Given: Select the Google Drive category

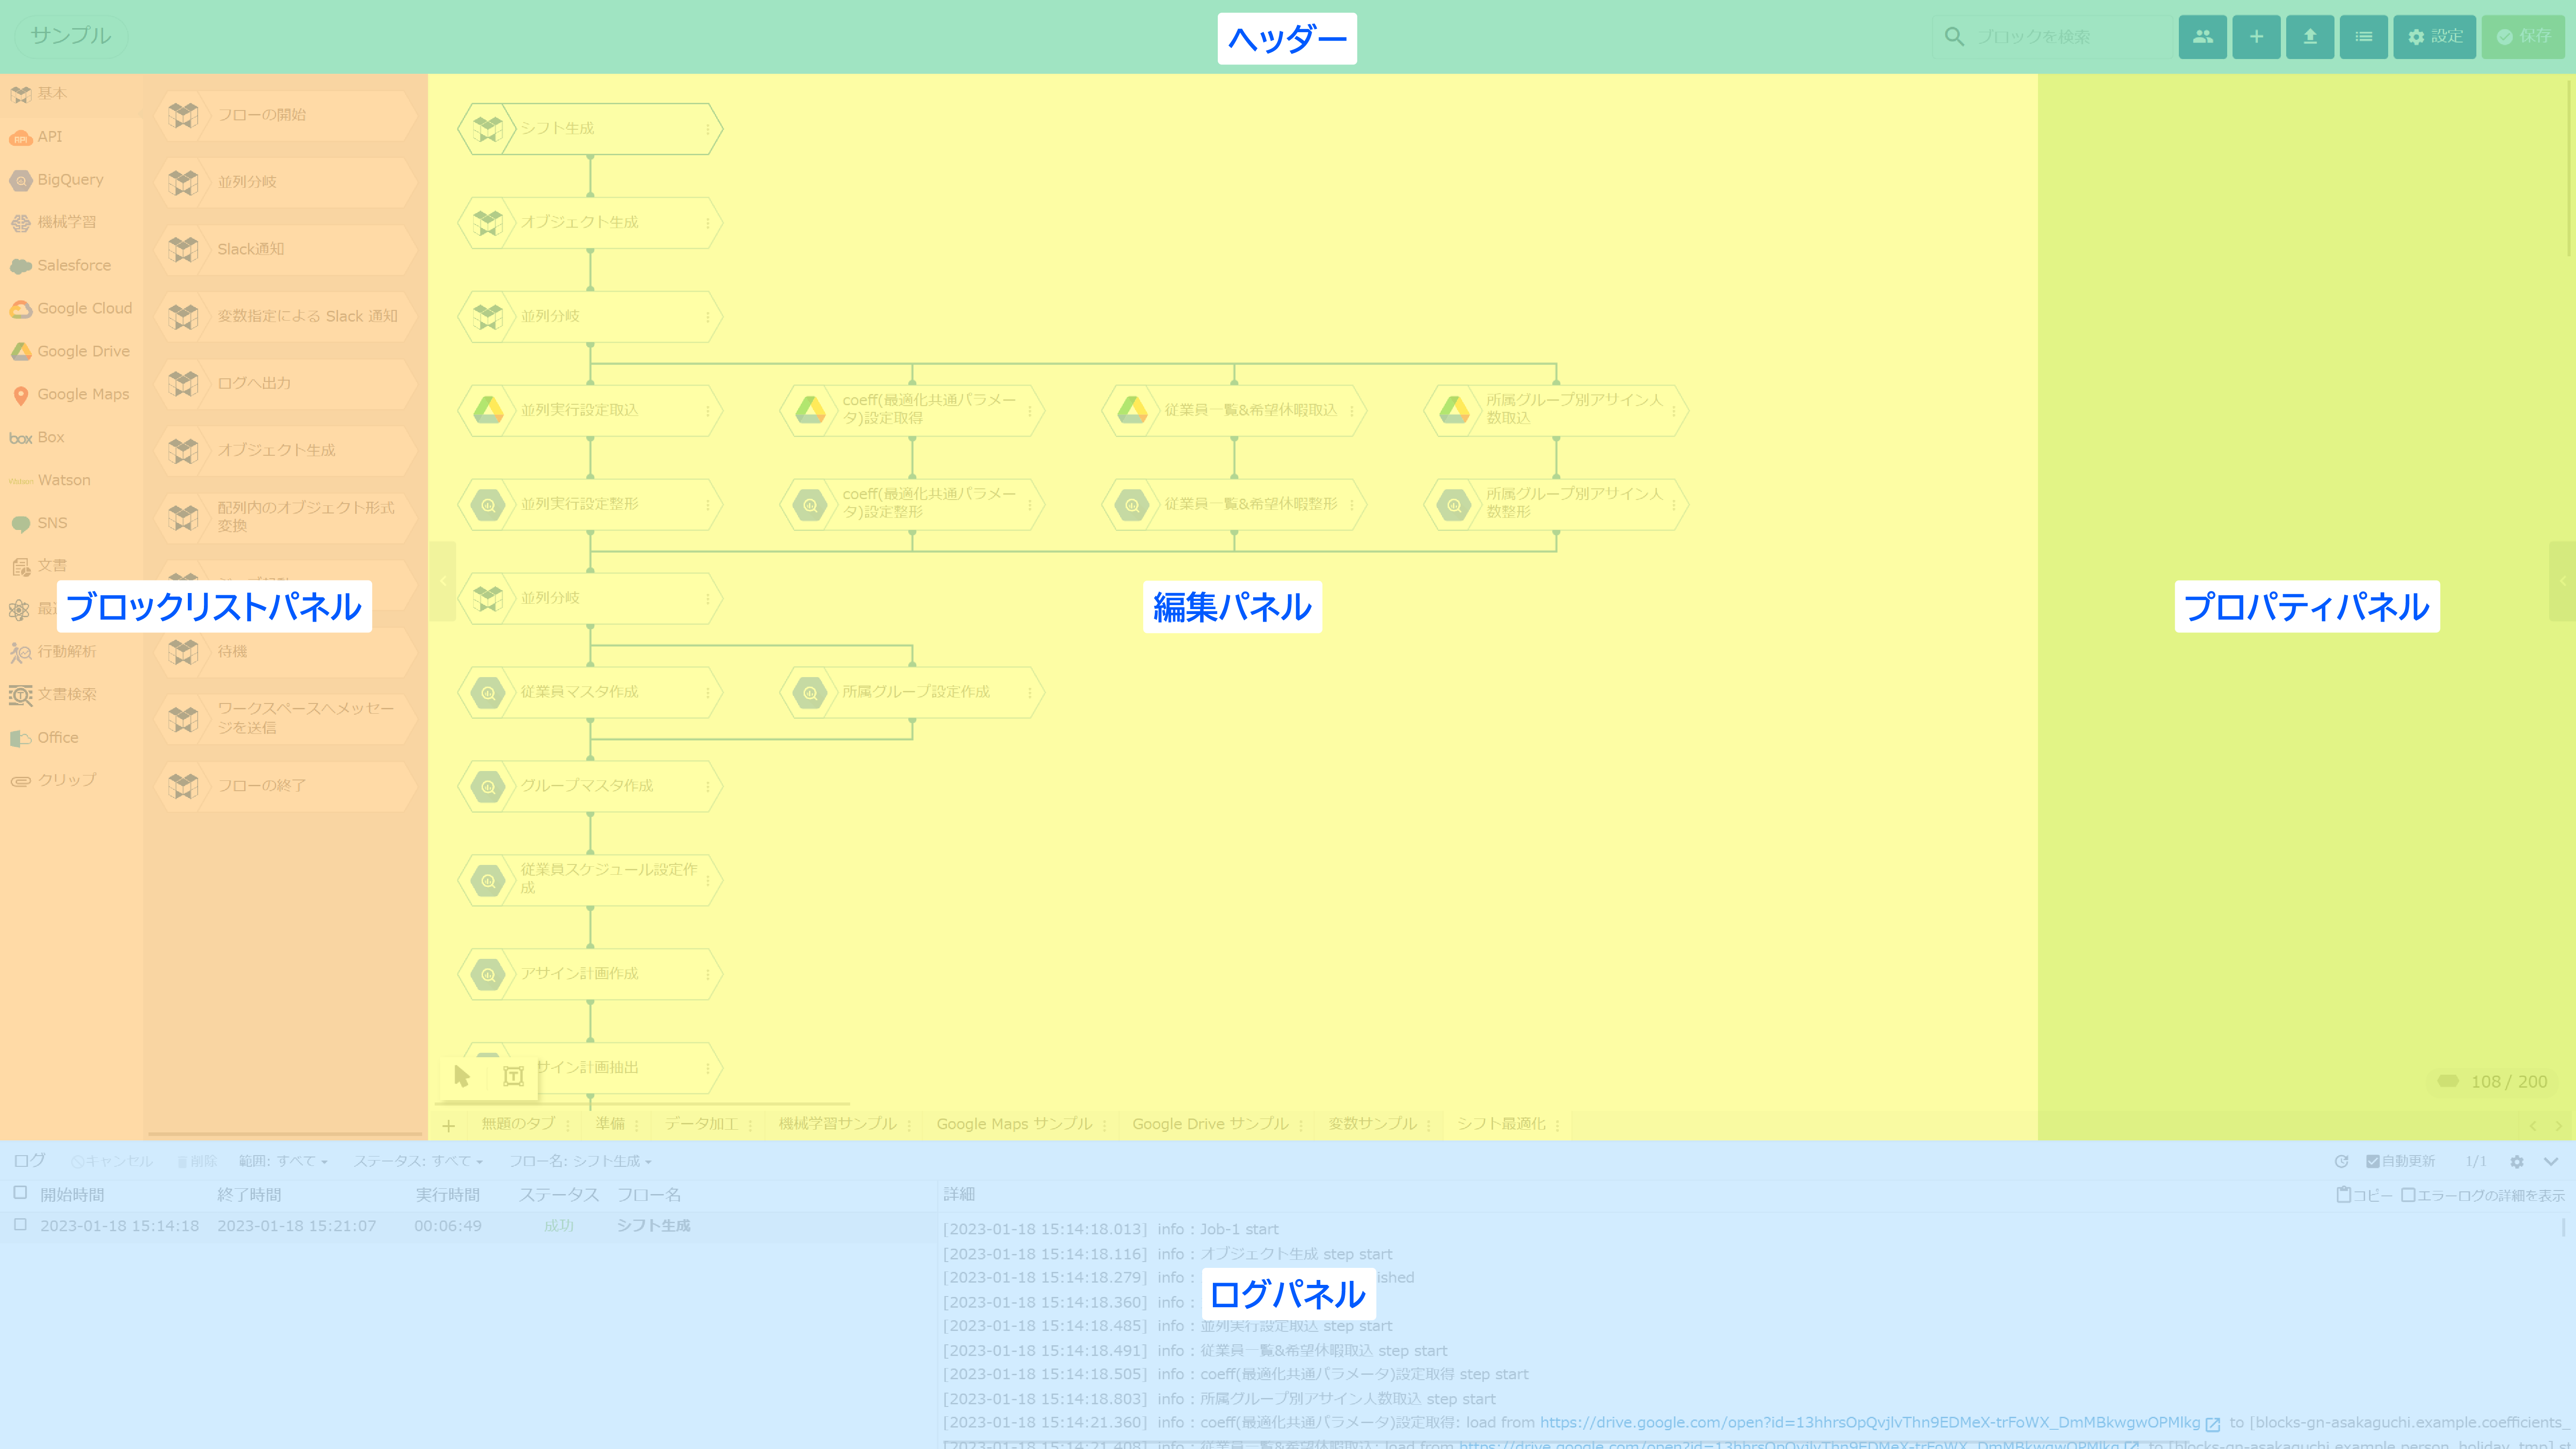Looking at the screenshot, I should pyautogui.click(x=71, y=351).
